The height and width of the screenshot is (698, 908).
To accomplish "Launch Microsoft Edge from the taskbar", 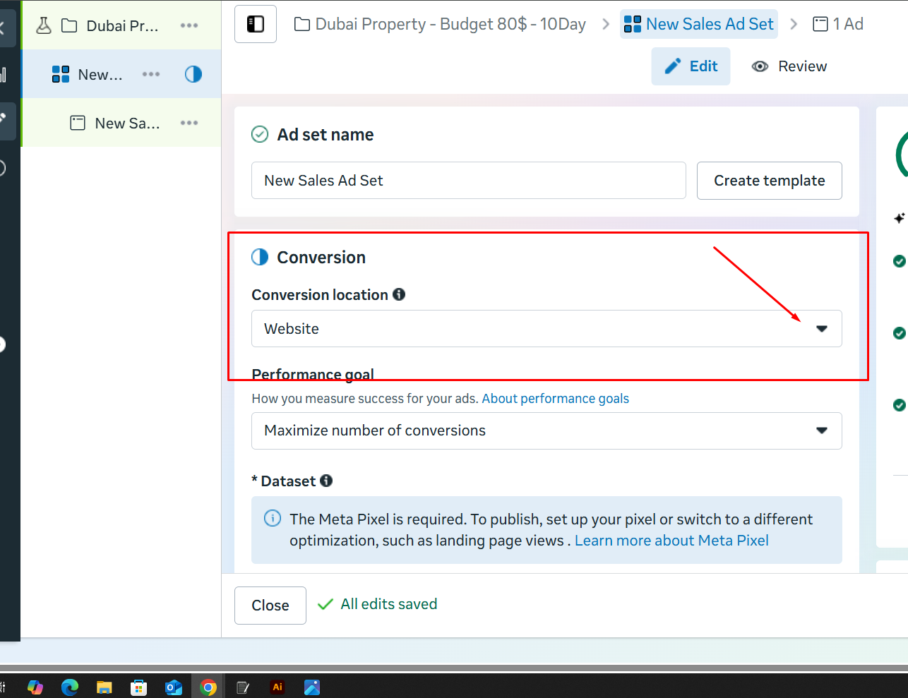I will 70,687.
